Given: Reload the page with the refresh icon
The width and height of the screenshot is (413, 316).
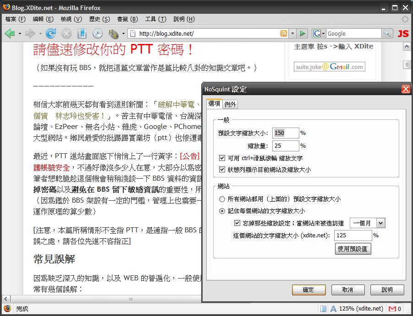Looking at the screenshot, I should coord(51,33).
